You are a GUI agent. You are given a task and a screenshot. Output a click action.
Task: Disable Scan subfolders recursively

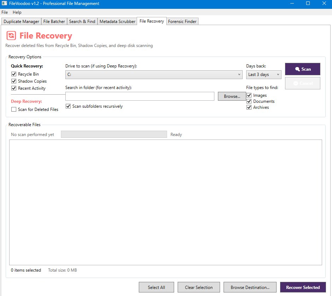pyautogui.click(x=69, y=106)
